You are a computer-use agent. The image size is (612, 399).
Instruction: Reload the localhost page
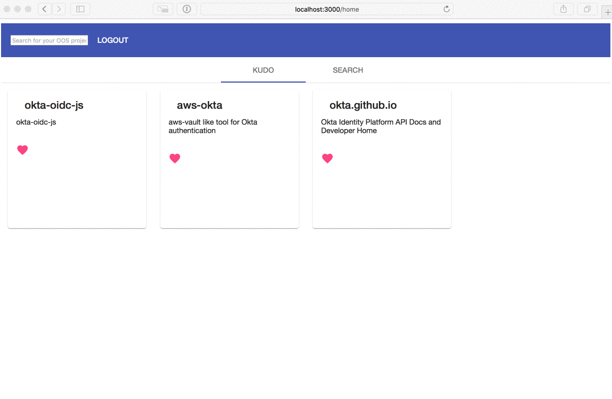coord(446,9)
